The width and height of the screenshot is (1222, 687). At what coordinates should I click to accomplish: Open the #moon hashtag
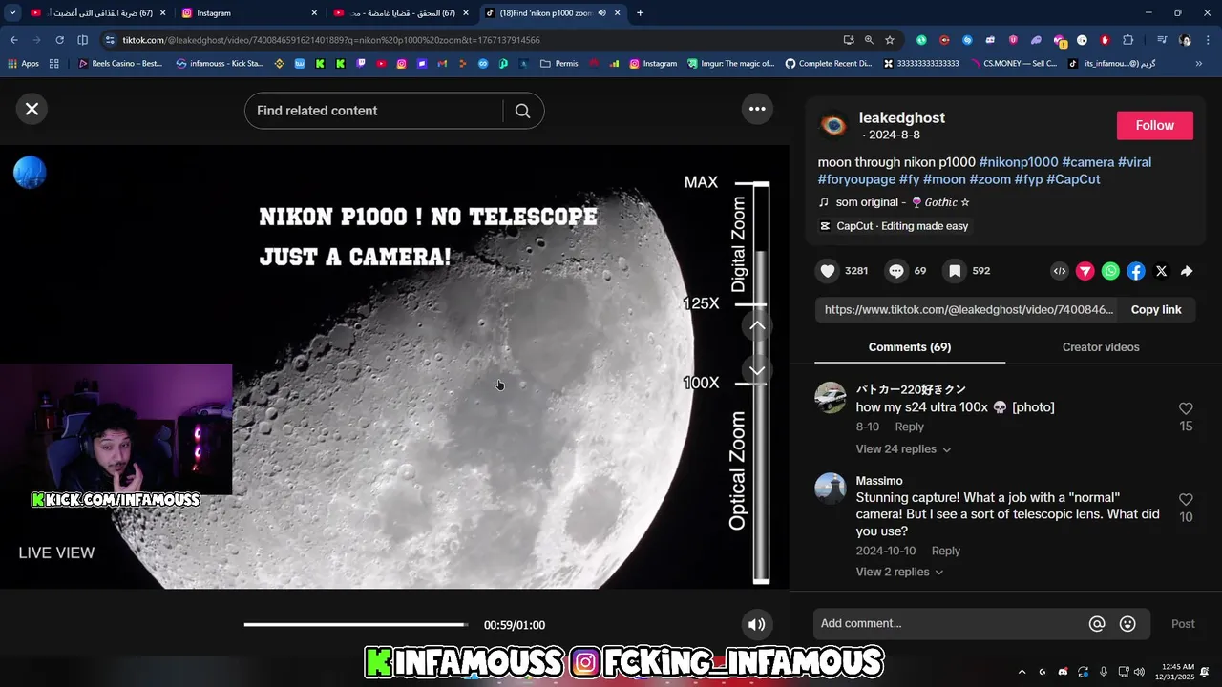coord(945,179)
